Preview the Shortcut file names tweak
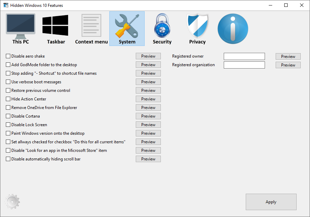This screenshot has height=217, width=310. coord(148,73)
